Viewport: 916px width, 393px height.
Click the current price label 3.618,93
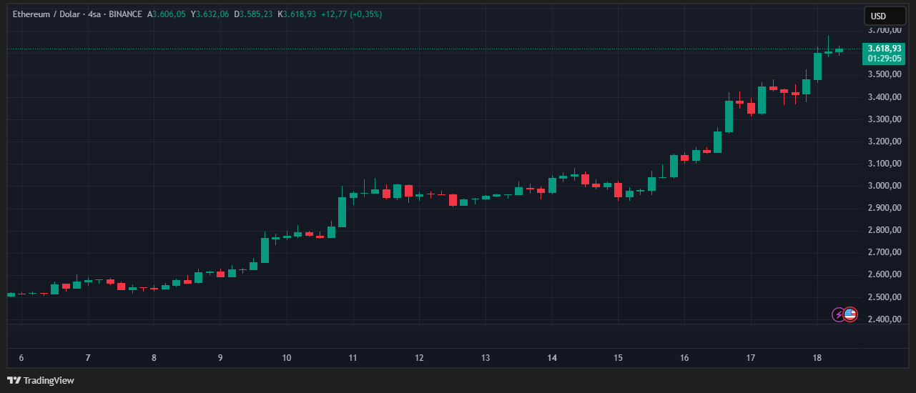[x=885, y=48]
